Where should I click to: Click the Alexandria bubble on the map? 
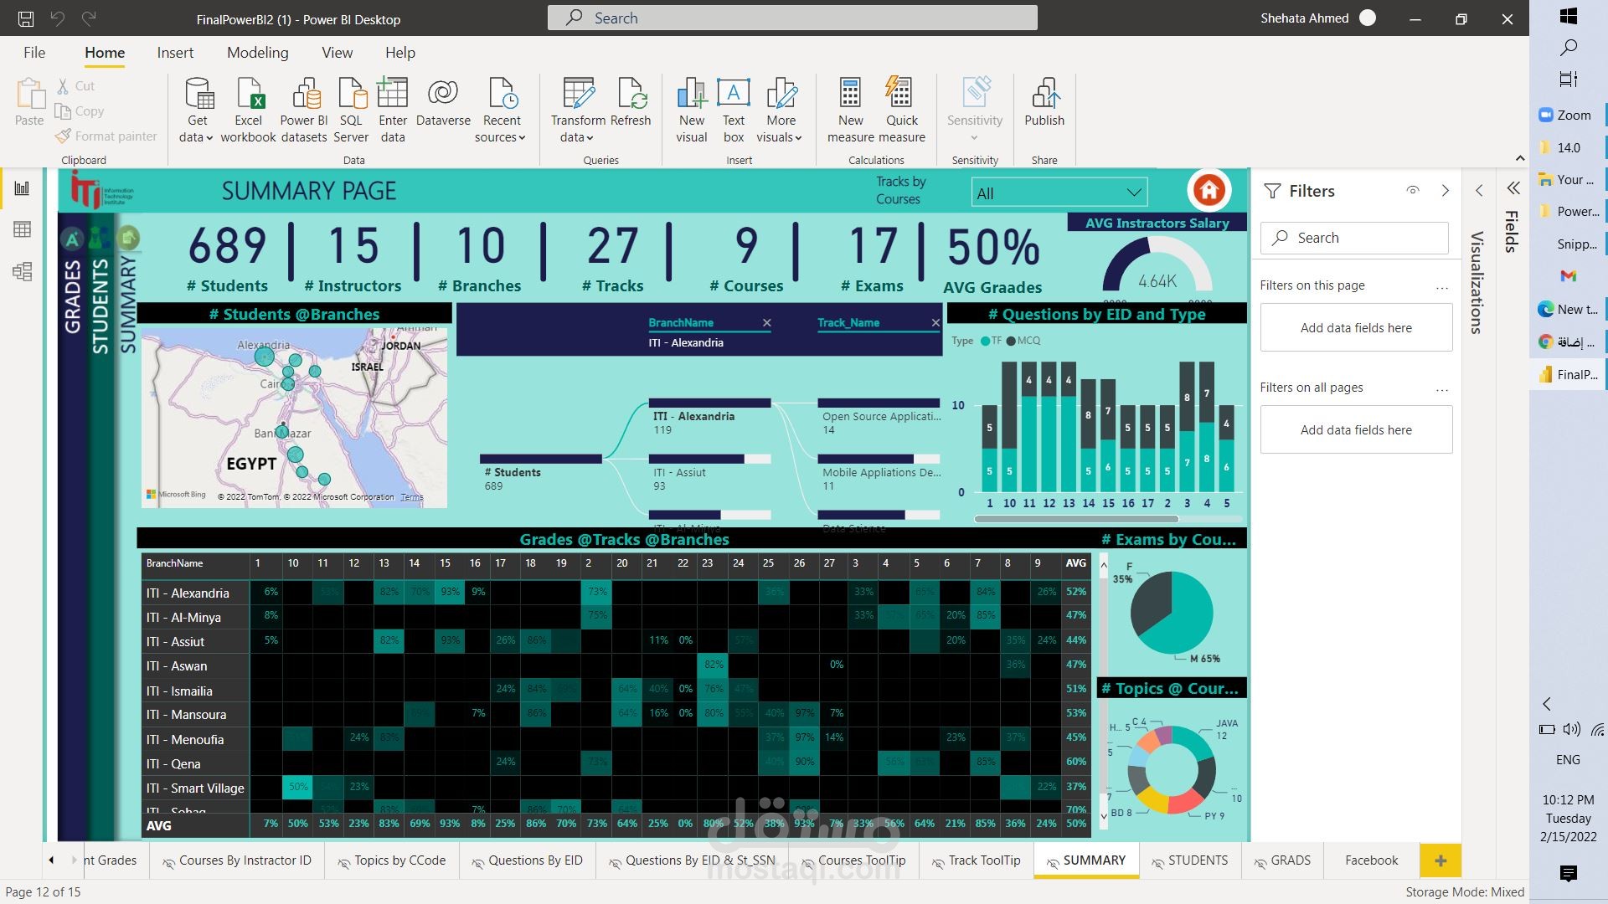264,357
